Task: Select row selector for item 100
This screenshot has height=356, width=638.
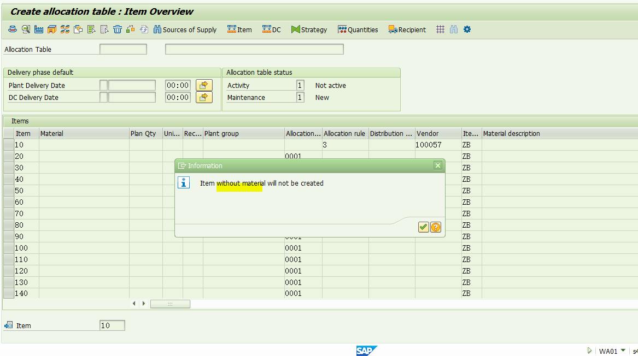Action: click(x=9, y=248)
